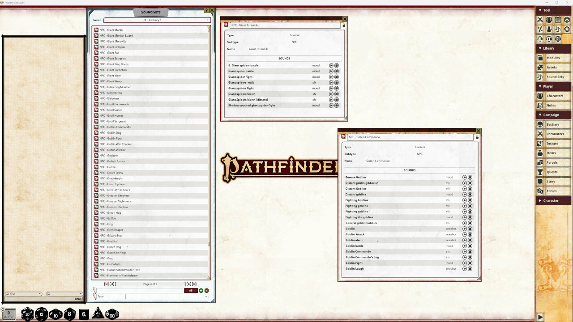The height and width of the screenshot is (322, 573).
Task: Open the Party Sheet tool
Action: click(549, 20)
